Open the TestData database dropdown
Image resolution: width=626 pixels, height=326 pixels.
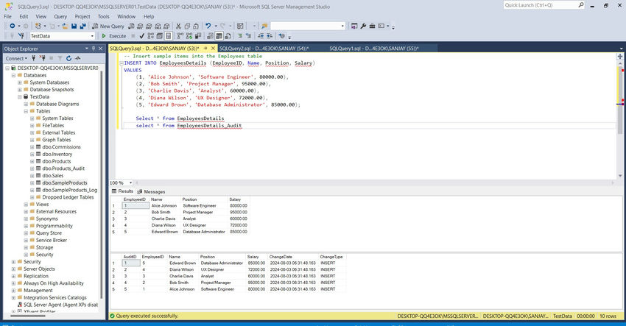(93, 36)
